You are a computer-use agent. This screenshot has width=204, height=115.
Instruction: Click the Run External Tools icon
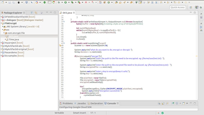(x=79, y=2)
